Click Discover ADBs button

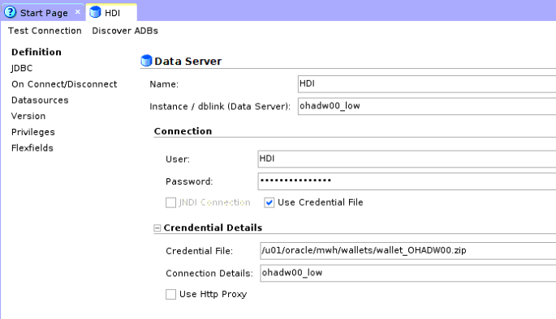[125, 31]
